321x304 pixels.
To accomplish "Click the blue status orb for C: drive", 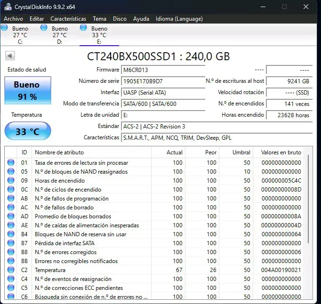I will pyautogui.click(x=4, y=27).
